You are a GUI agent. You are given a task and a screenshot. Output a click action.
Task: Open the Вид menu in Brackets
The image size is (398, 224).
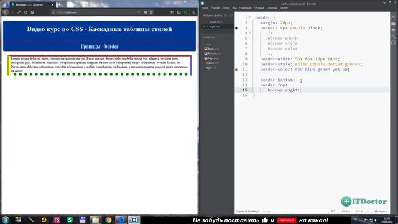234,8
